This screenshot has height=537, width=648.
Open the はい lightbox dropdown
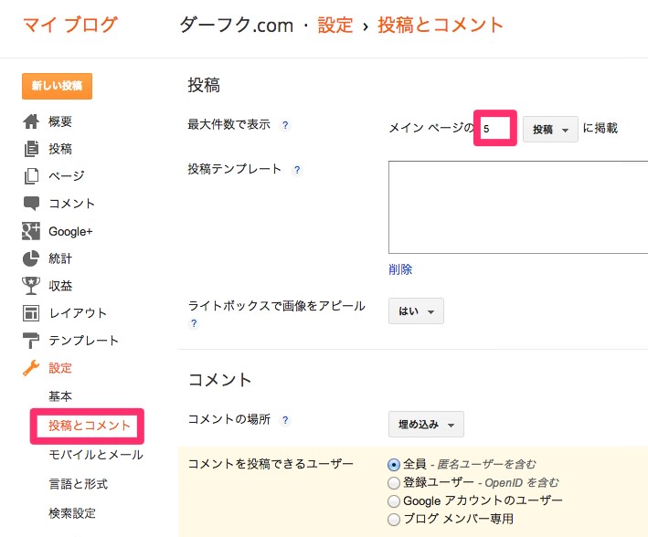coord(416,311)
